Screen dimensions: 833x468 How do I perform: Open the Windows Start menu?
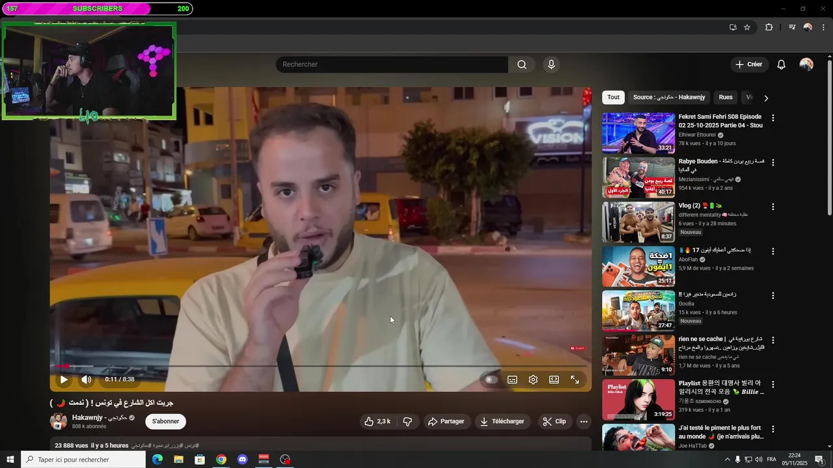coord(10,460)
